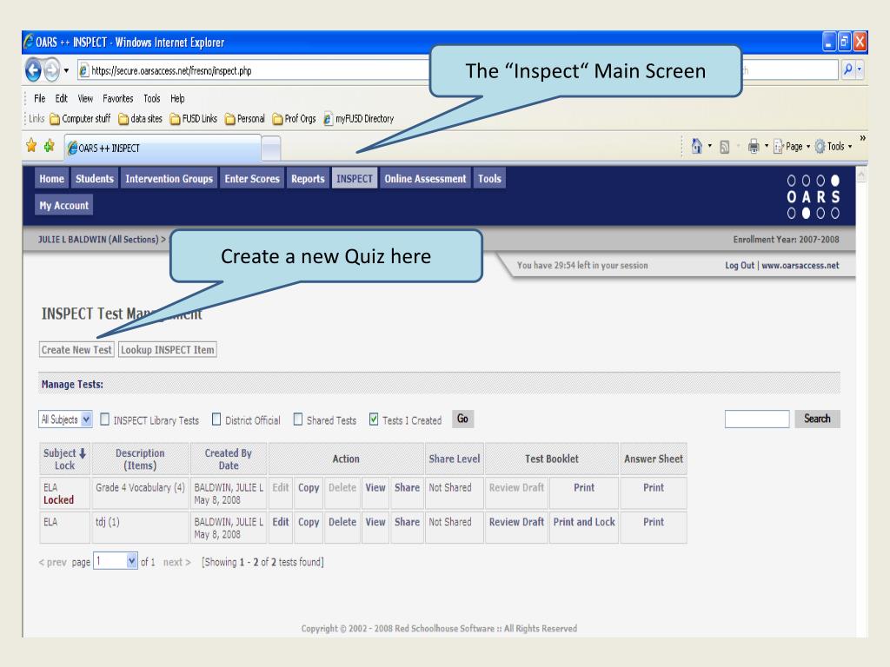
Task: Click Print and Lock for tdj
Action: pyautogui.click(x=584, y=522)
